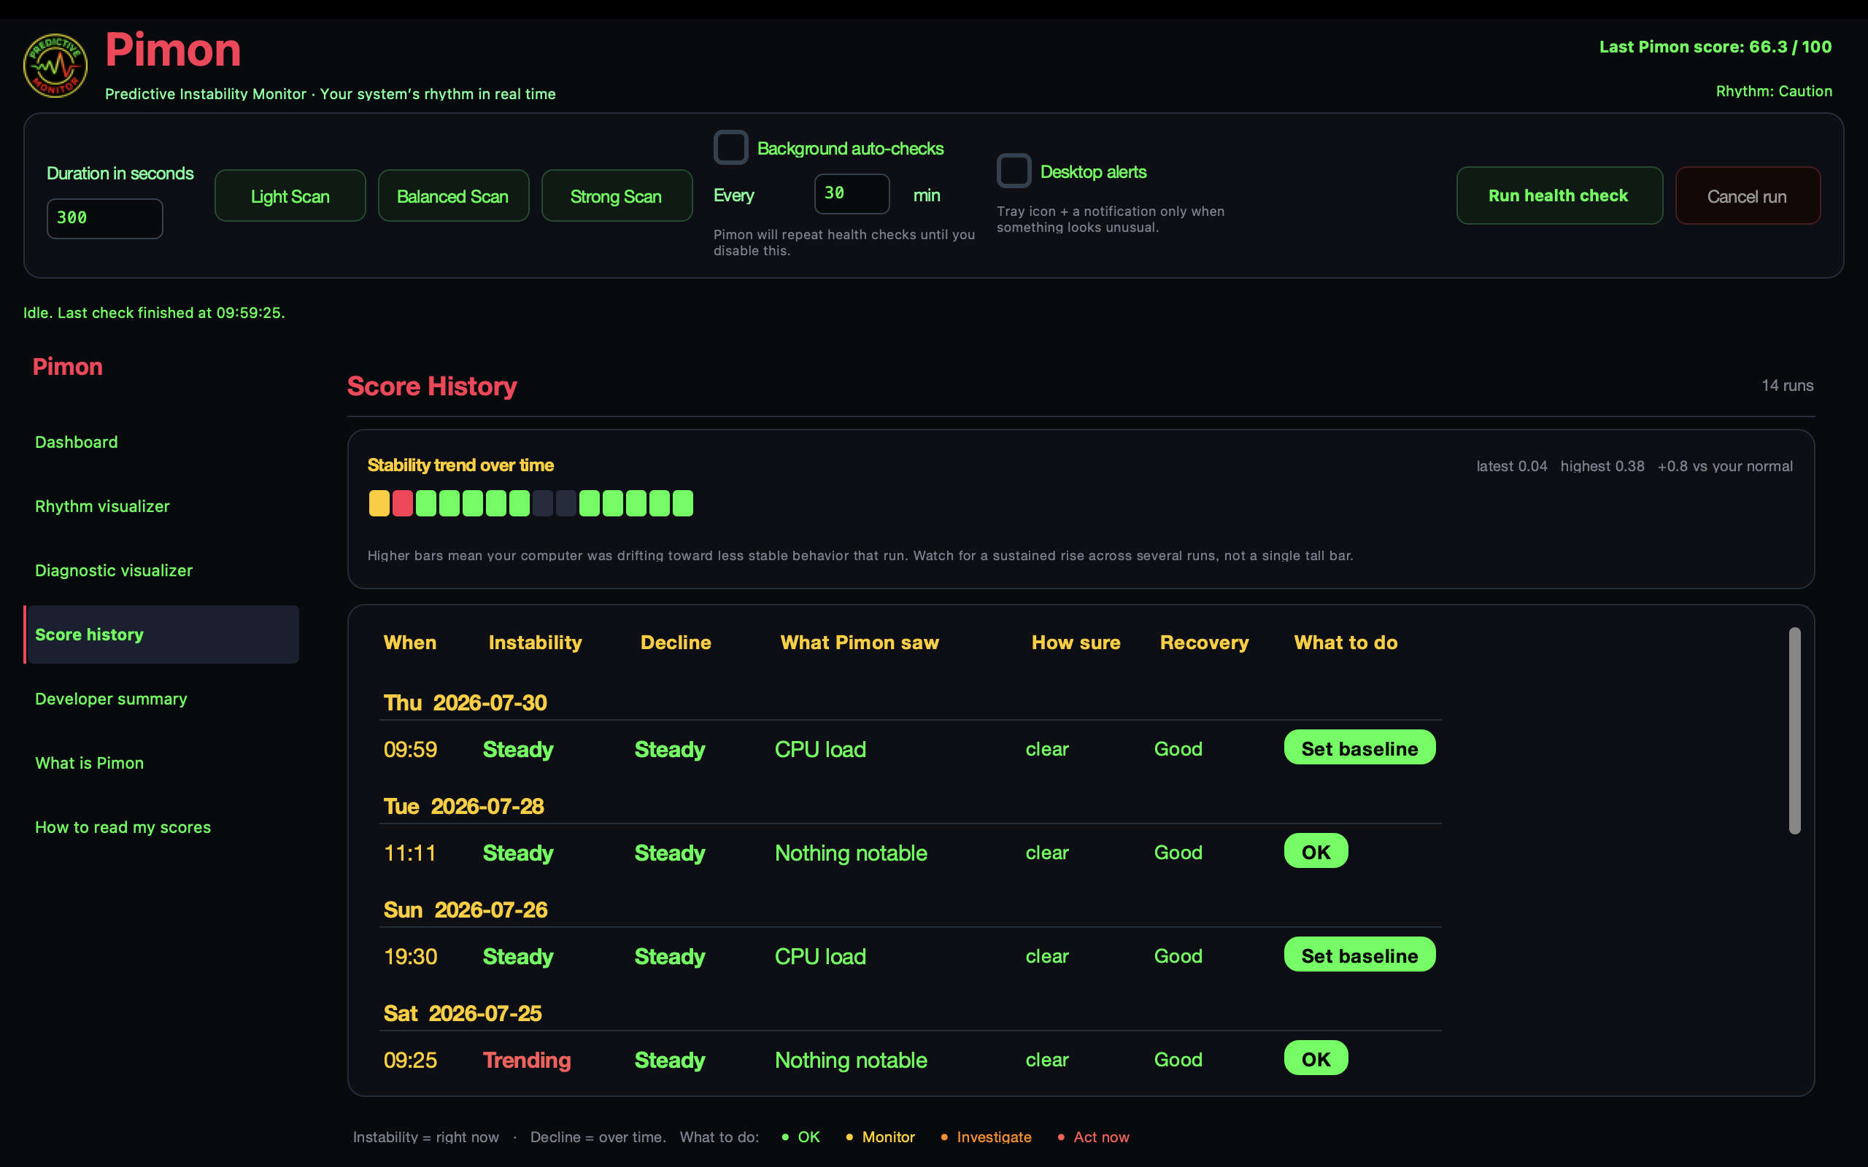Focus the Duration in seconds field
The height and width of the screenshot is (1167, 1868).
[105, 218]
